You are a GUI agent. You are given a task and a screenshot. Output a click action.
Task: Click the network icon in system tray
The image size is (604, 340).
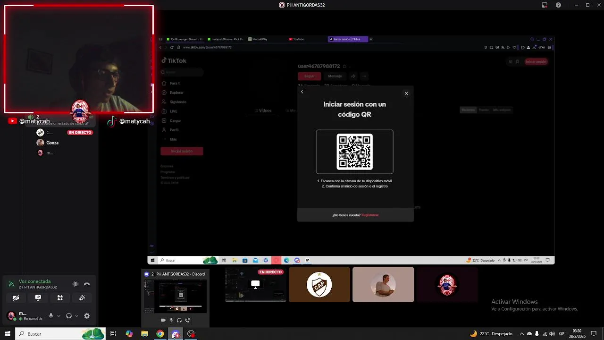tap(544, 334)
